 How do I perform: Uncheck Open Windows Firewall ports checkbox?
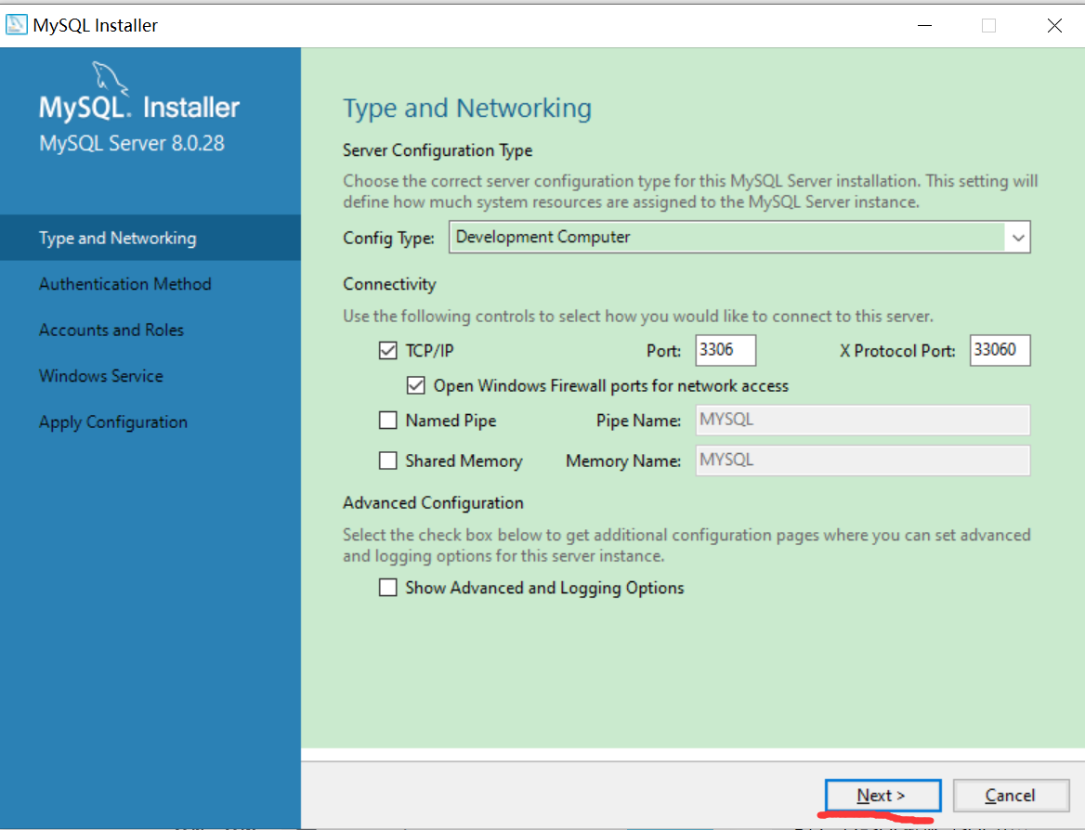[x=415, y=385]
